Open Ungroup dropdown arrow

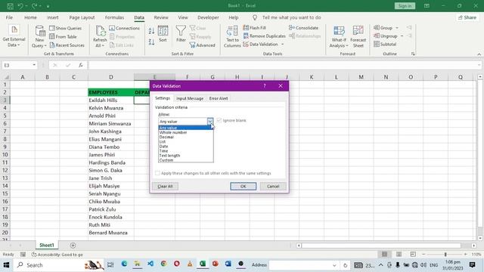click(x=402, y=36)
